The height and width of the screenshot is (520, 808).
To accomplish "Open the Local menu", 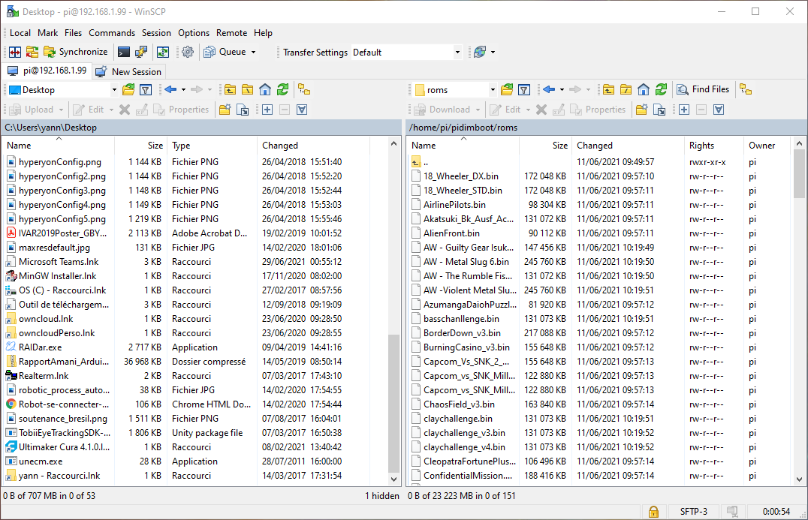I will pos(20,33).
